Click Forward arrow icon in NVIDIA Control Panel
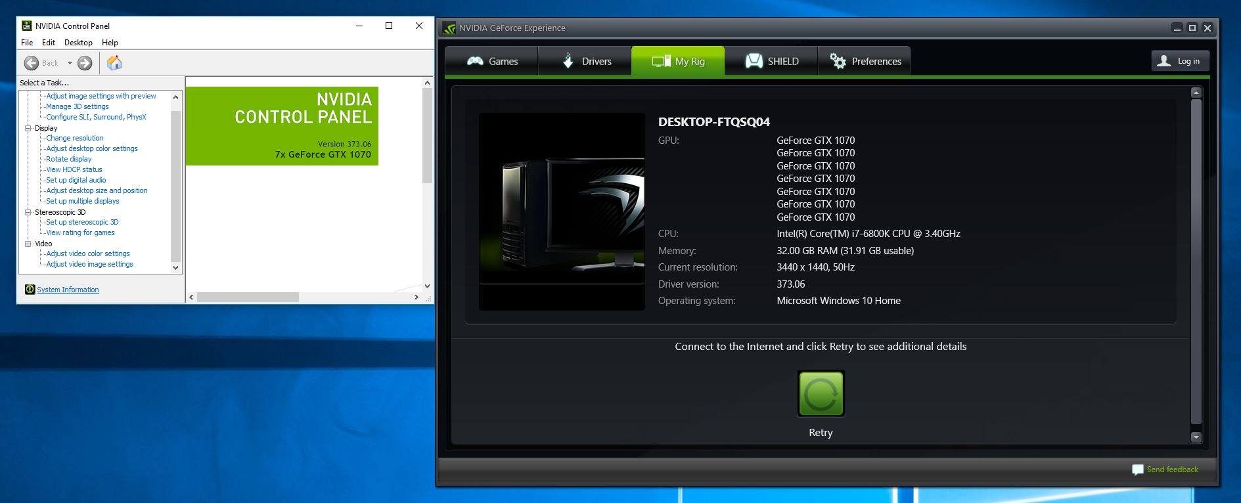Image resolution: width=1241 pixels, height=503 pixels. tap(85, 63)
